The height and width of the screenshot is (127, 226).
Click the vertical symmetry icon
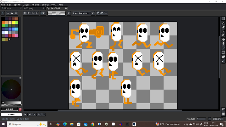pyautogui.click(x=98, y=13)
